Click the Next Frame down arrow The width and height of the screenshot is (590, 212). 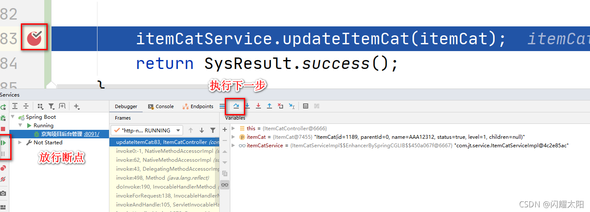click(202, 130)
